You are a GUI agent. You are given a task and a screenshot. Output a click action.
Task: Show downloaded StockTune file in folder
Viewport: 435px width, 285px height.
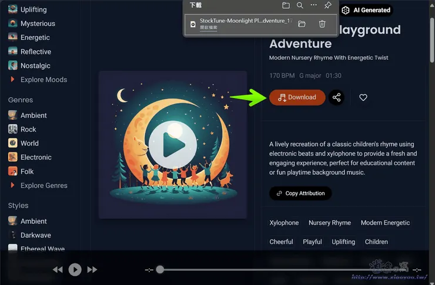(302, 24)
